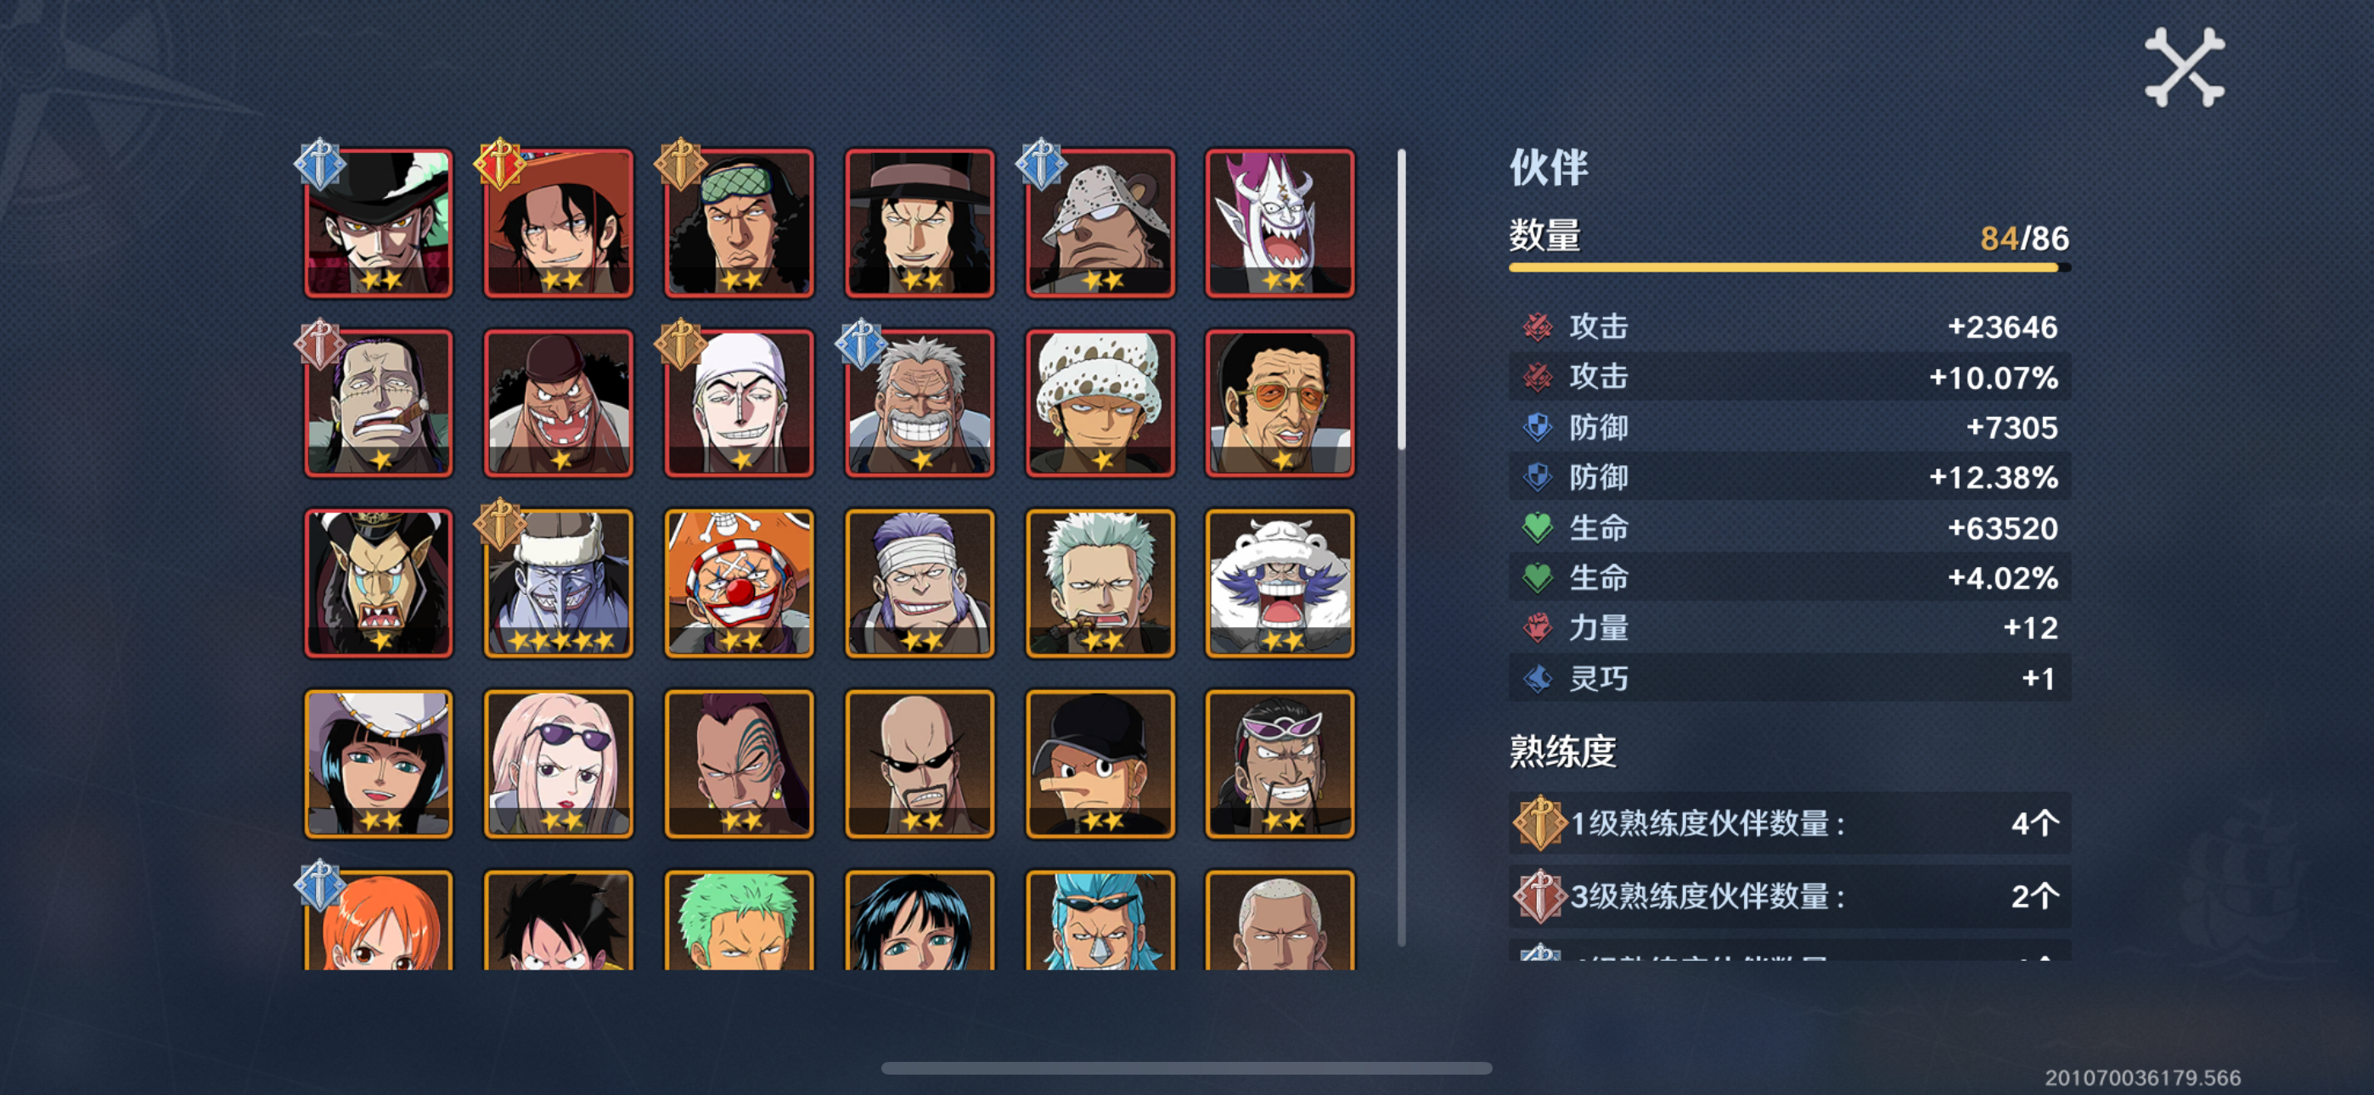Tap the blue shield 防御 +7305 icon
The height and width of the screenshot is (1095, 2374).
1536,428
